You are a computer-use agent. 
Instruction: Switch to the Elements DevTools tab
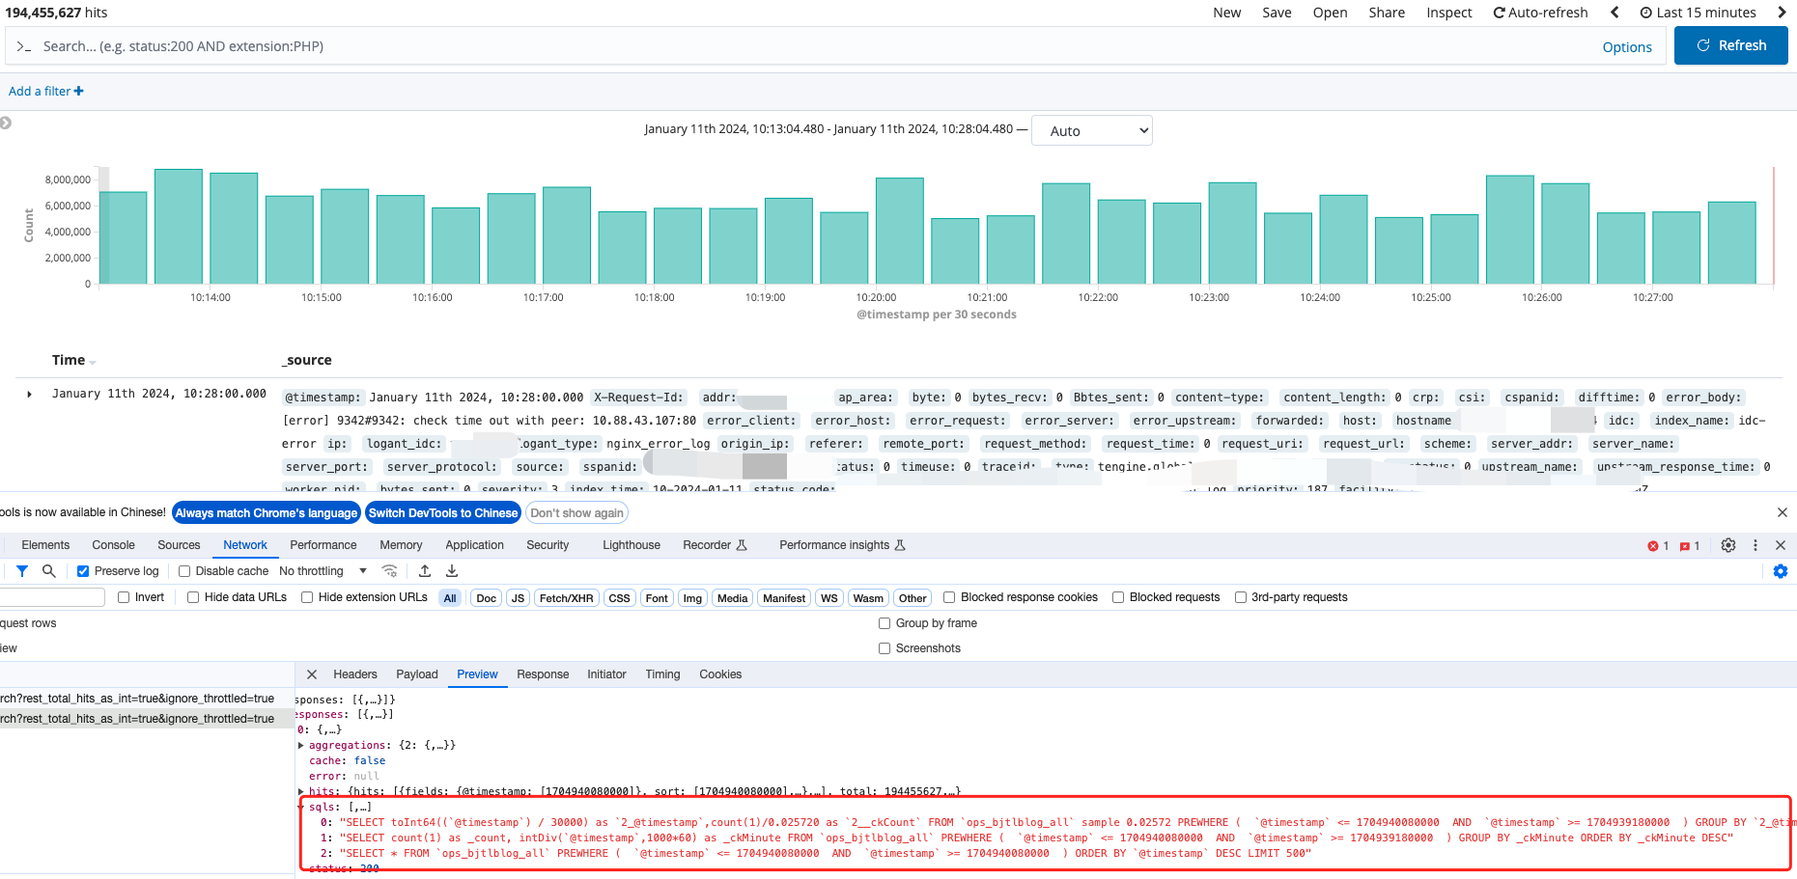(45, 545)
